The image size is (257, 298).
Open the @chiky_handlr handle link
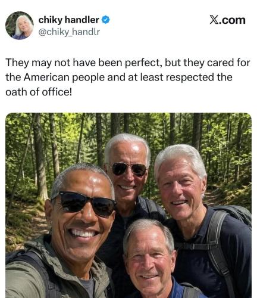[69, 32]
